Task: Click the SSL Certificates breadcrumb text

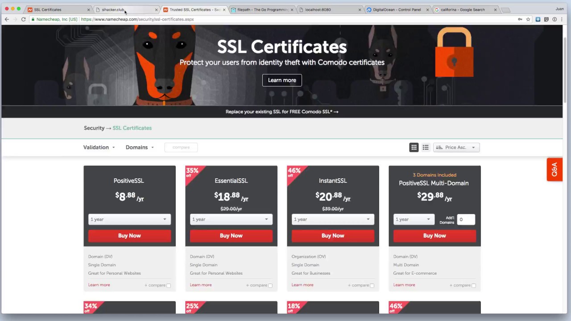Action: 132,128
